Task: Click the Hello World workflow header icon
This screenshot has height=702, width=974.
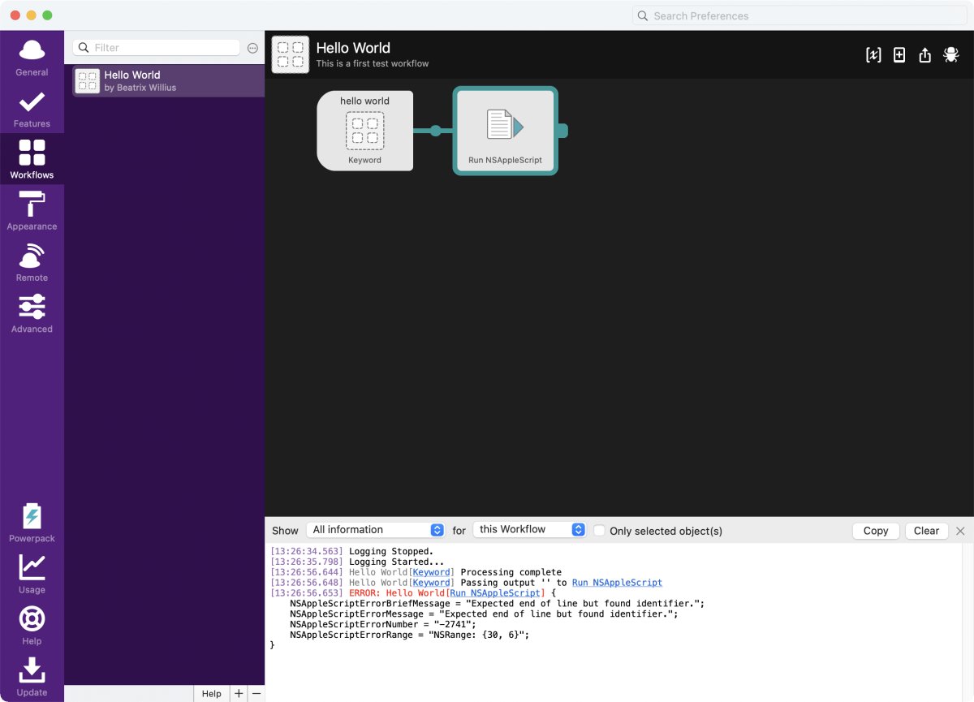Action: [291, 54]
